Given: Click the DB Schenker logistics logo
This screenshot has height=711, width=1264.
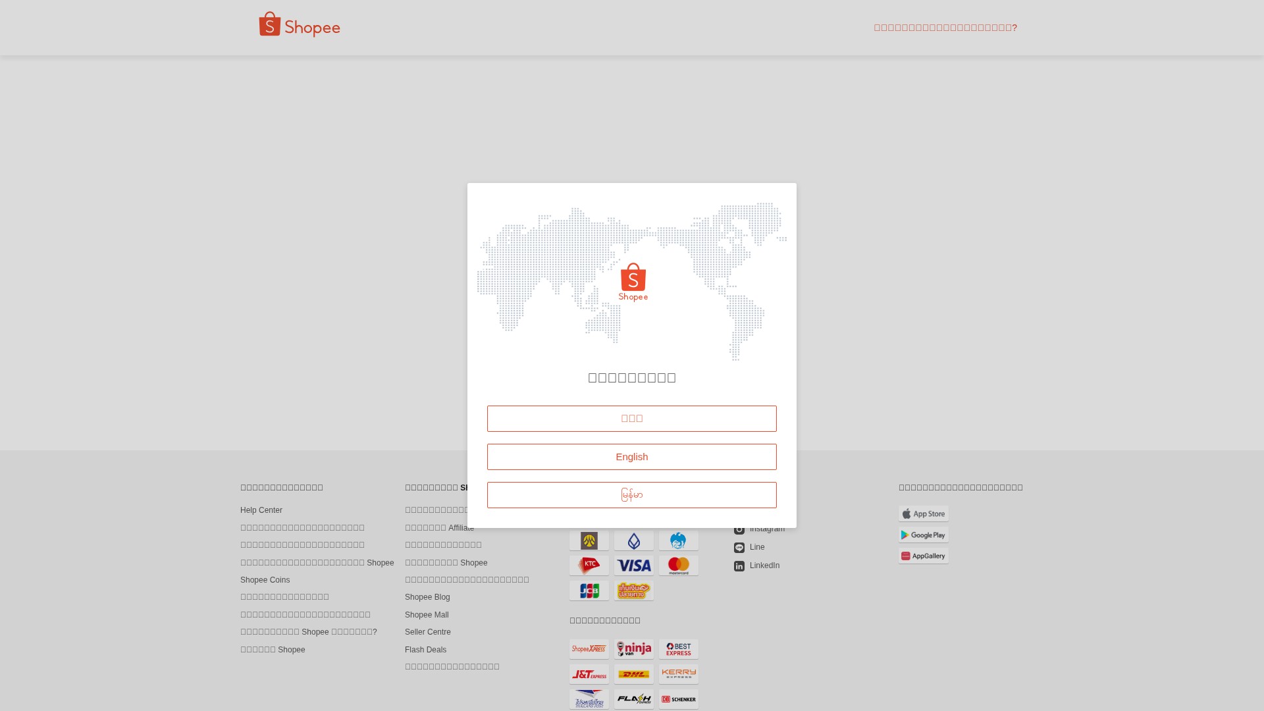Looking at the screenshot, I should (679, 699).
